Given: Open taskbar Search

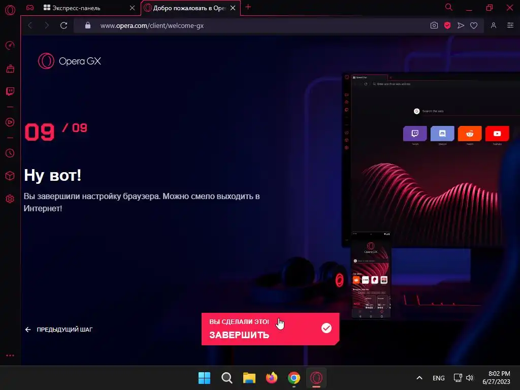Looking at the screenshot, I should click(227, 378).
